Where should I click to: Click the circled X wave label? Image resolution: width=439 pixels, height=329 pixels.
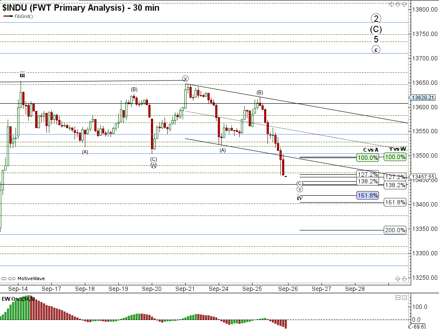185,78
